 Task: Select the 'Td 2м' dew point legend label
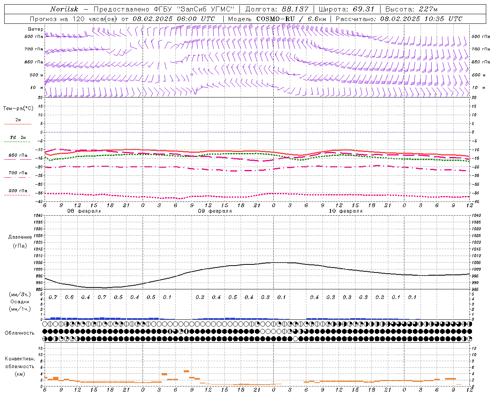coord(18,137)
